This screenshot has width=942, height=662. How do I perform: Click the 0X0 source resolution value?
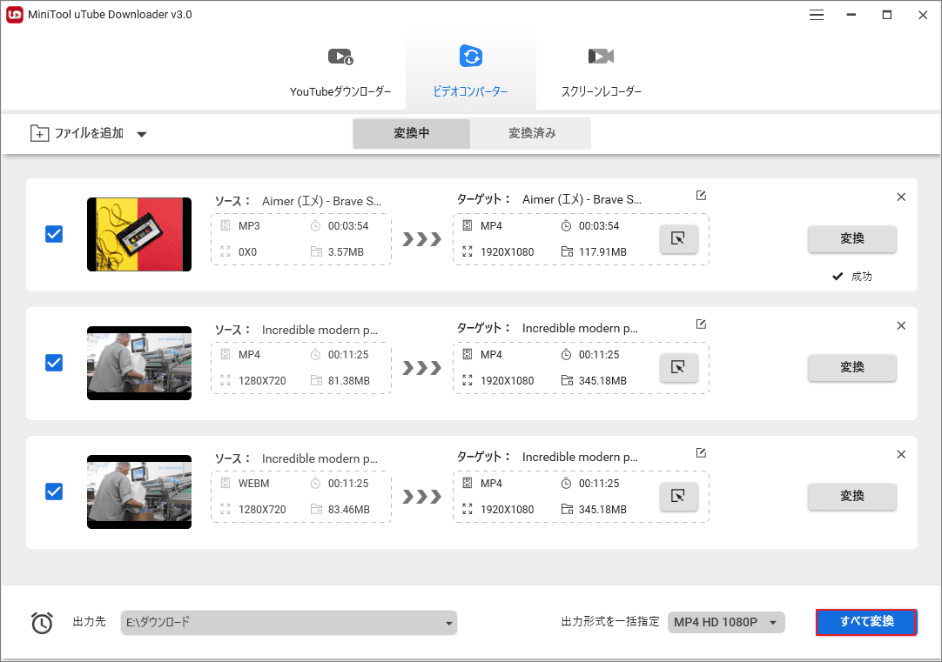tap(247, 252)
